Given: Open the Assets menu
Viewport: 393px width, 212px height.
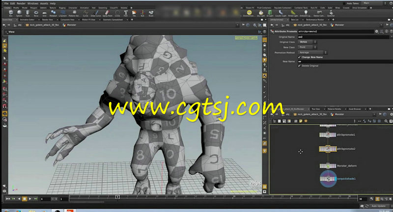Looking at the screenshot, I should pyautogui.click(x=44, y=3).
